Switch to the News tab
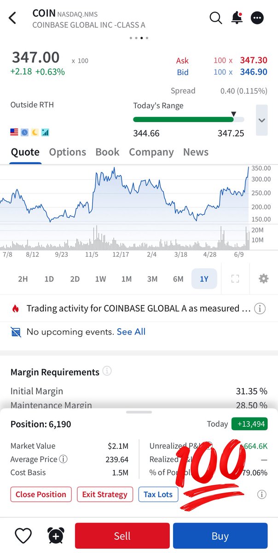 coord(196,152)
